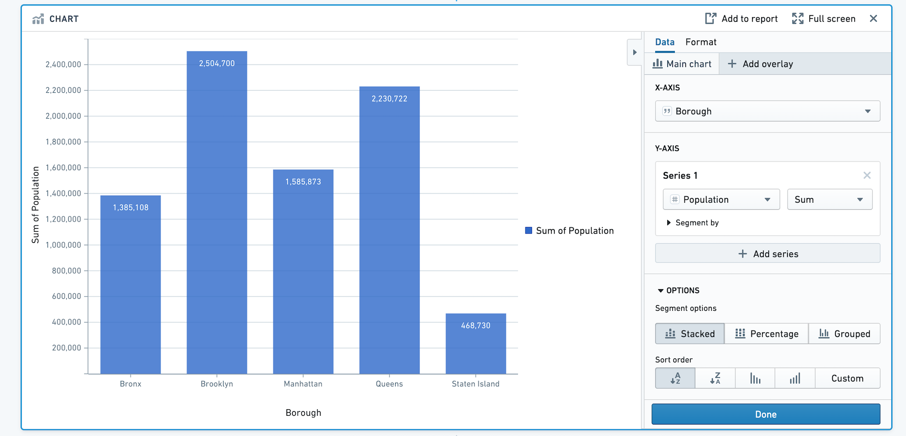Screen dimensions: 906x436
Task: Select Percentage segment option
Action: [767, 334]
